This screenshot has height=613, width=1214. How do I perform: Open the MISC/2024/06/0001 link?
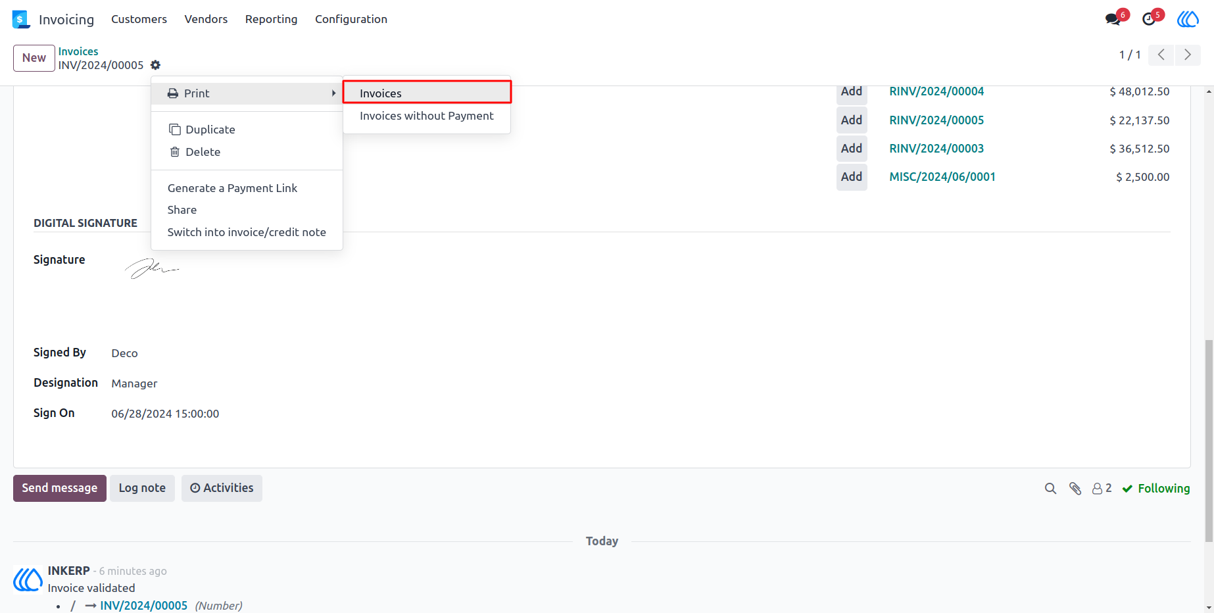pyautogui.click(x=942, y=177)
